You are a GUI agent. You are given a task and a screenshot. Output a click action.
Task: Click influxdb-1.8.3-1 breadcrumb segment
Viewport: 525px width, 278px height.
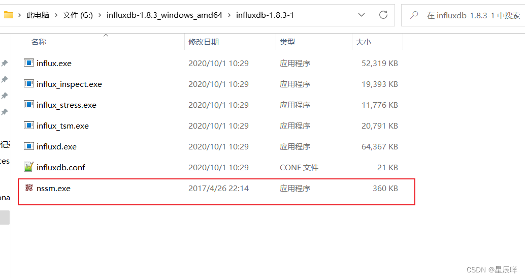click(x=265, y=15)
